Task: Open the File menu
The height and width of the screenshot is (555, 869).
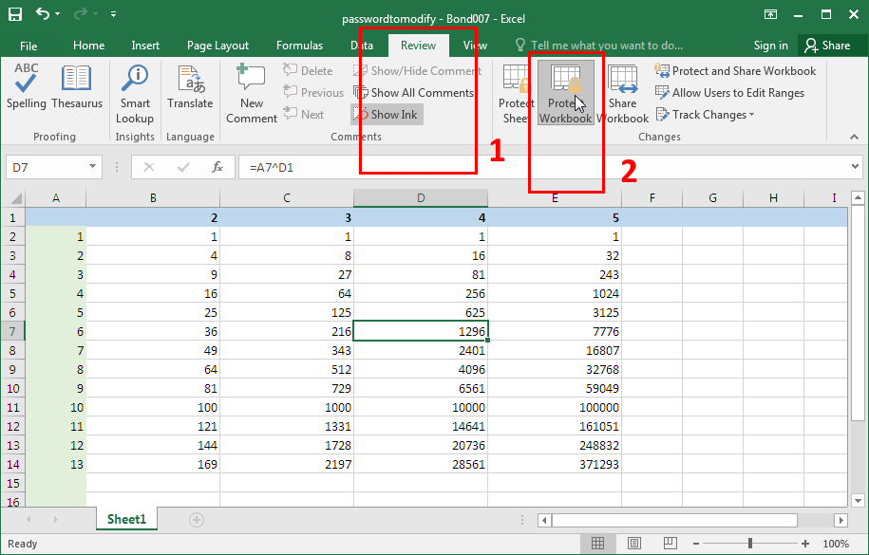Action: tap(28, 46)
